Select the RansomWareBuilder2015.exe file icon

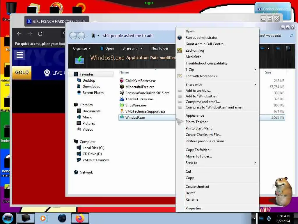pos(122,93)
